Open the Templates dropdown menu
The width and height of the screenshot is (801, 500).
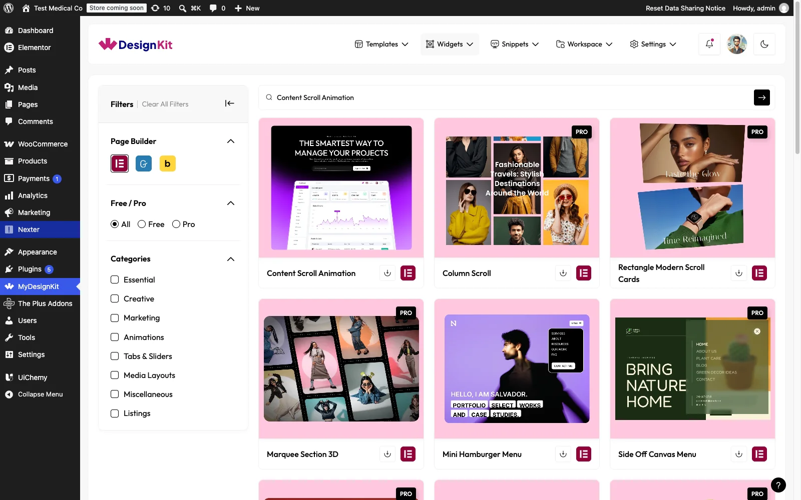[381, 44]
